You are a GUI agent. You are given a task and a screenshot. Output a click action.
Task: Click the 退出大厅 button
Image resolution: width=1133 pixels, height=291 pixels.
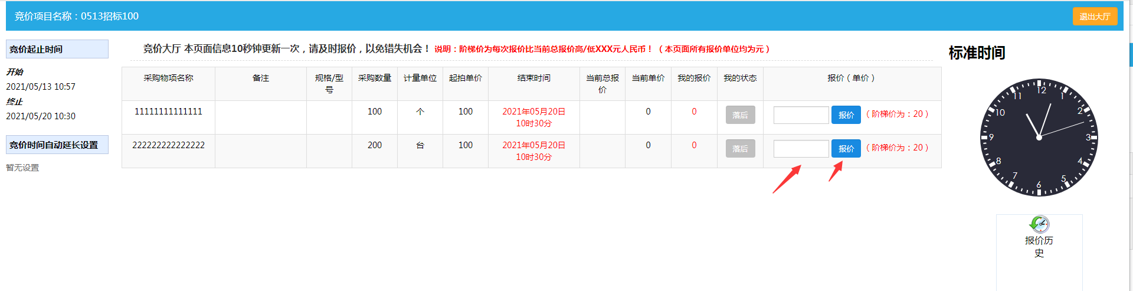(x=1095, y=17)
